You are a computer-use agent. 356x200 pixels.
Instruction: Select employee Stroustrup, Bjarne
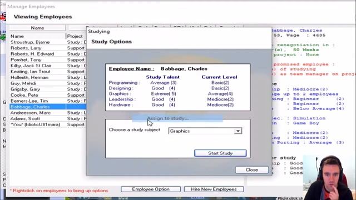point(30,42)
